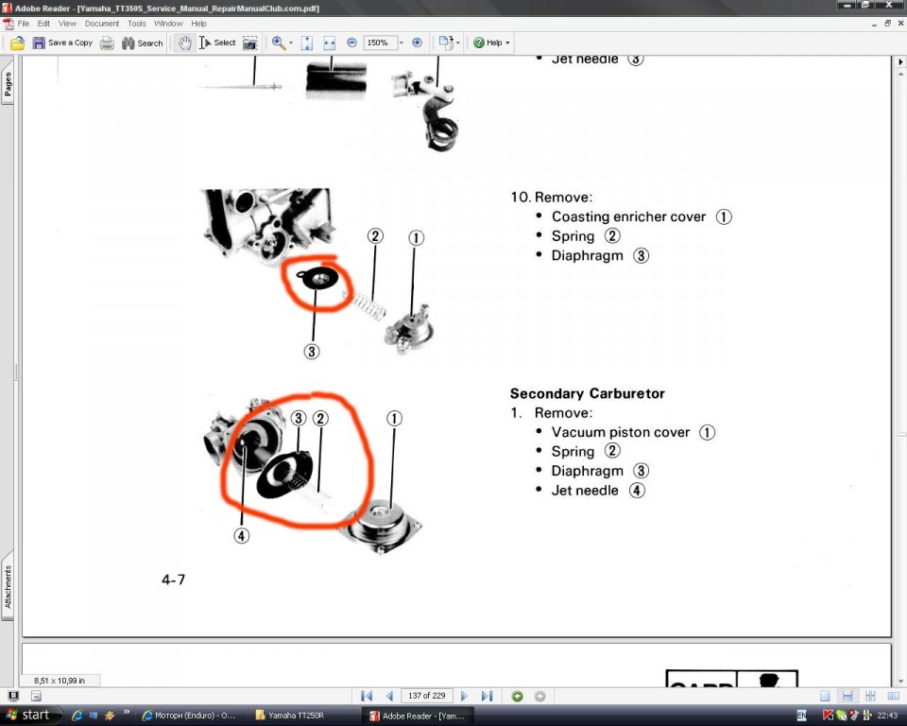907x726 pixels.
Task: Choose the Zoom In magnifier tool
Action: pos(278,43)
